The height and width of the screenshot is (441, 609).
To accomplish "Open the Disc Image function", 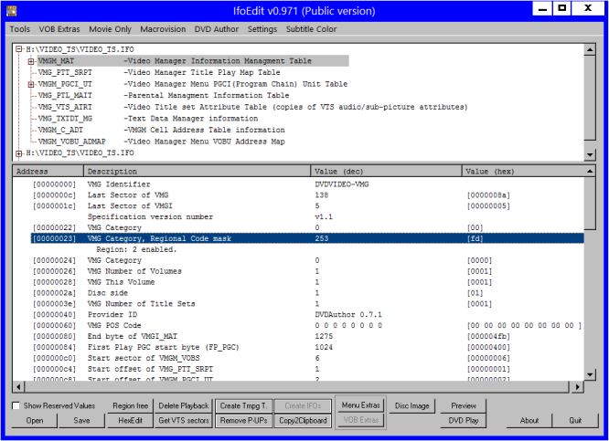I will tap(412, 405).
